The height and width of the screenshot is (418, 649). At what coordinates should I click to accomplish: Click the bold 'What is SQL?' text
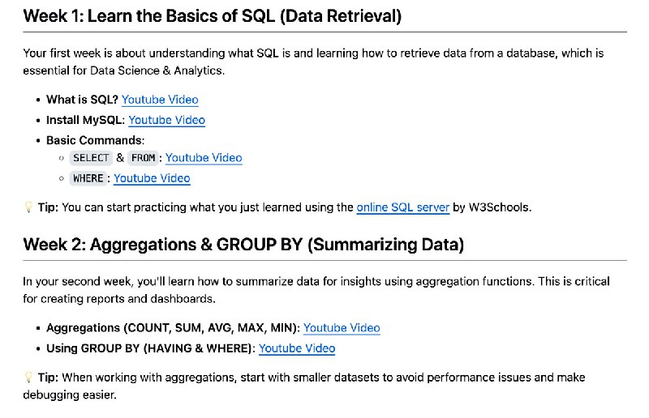[x=83, y=100]
